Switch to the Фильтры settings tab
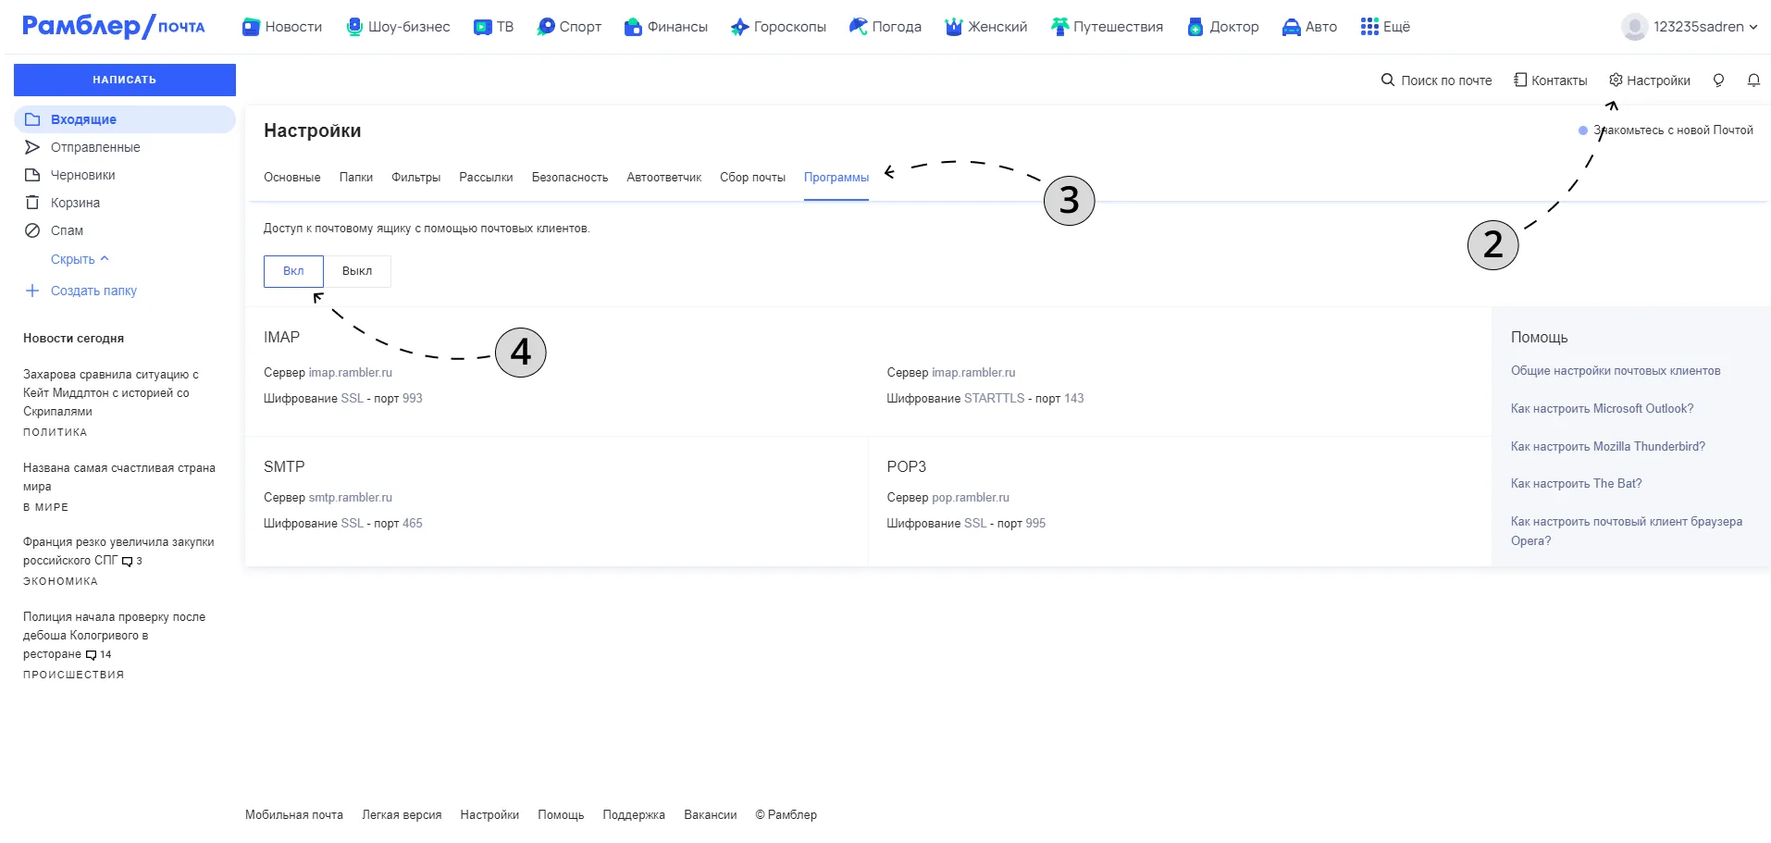Viewport: 1771px width, 843px height. tap(416, 177)
